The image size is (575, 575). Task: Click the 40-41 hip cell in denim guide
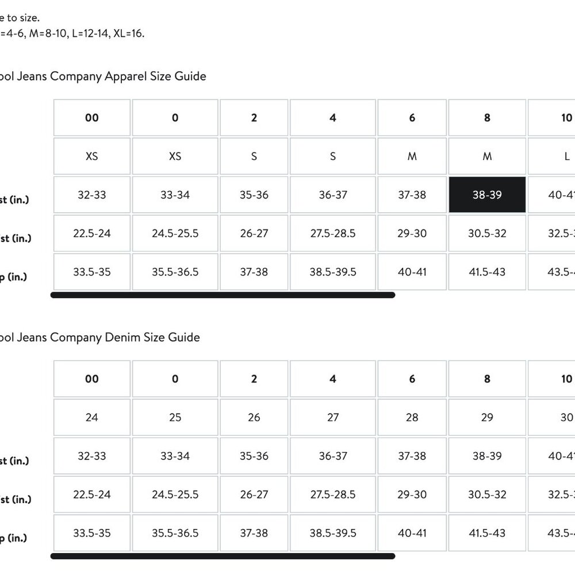(412, 533)
